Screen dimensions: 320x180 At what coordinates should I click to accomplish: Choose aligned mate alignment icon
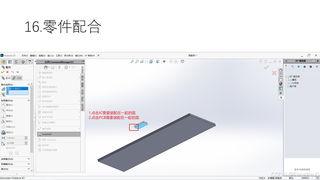pyautogui.click(x=11, y=153)
